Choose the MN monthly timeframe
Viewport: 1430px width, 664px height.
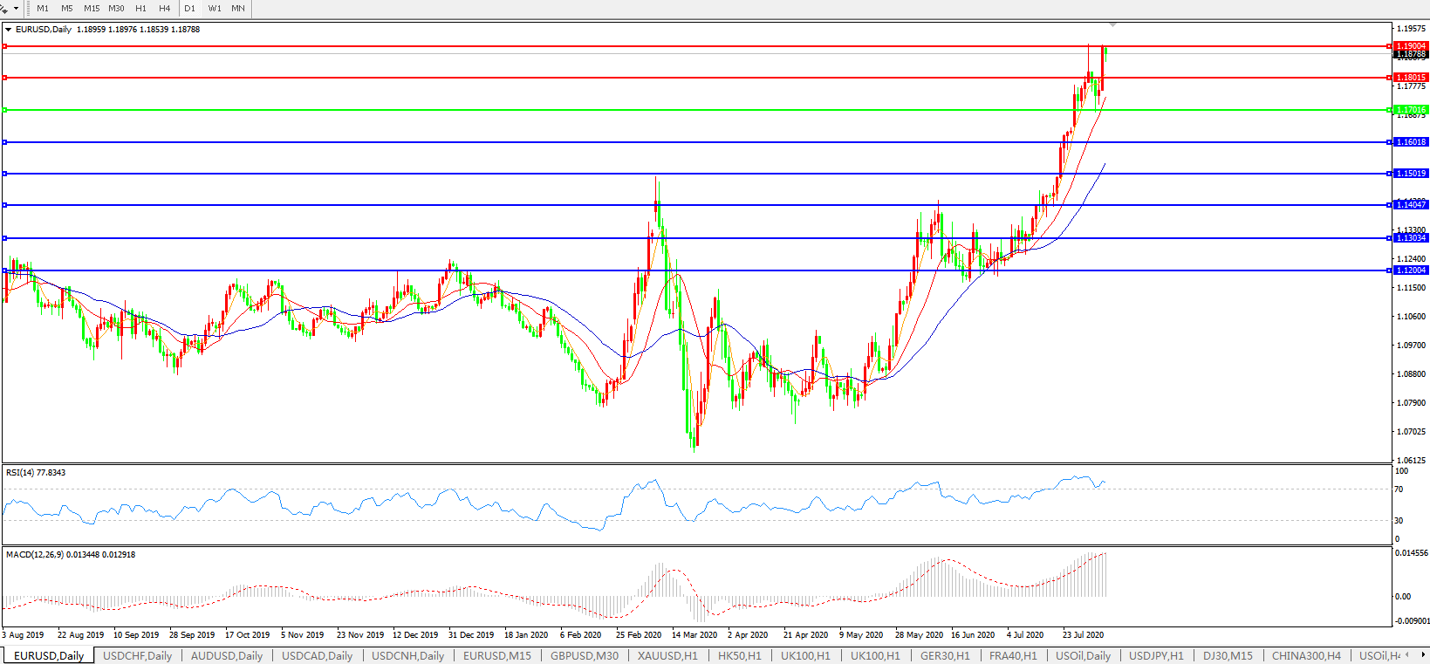pyautogui.click(x=238, y=9)
